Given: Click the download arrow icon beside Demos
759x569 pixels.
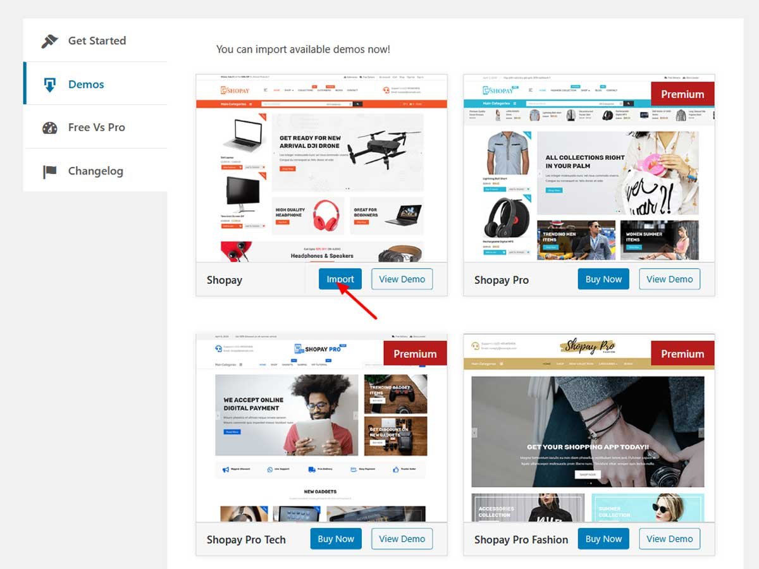Looking at the screenshot, I should 50,85.
